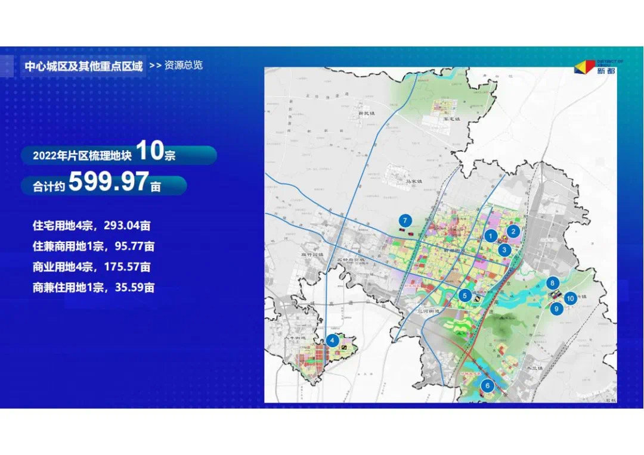This screenshot has height=455, width=644.
Task: Select map marker number 8
Action: (554, 283)
